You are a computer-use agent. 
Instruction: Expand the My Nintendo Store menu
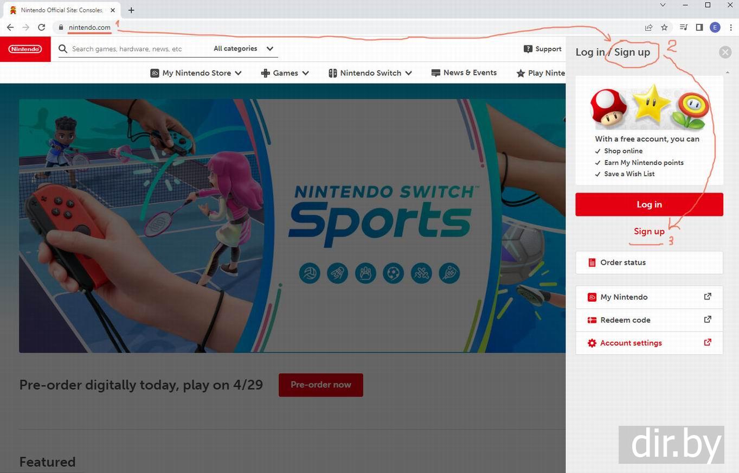(x=196, y=73)
